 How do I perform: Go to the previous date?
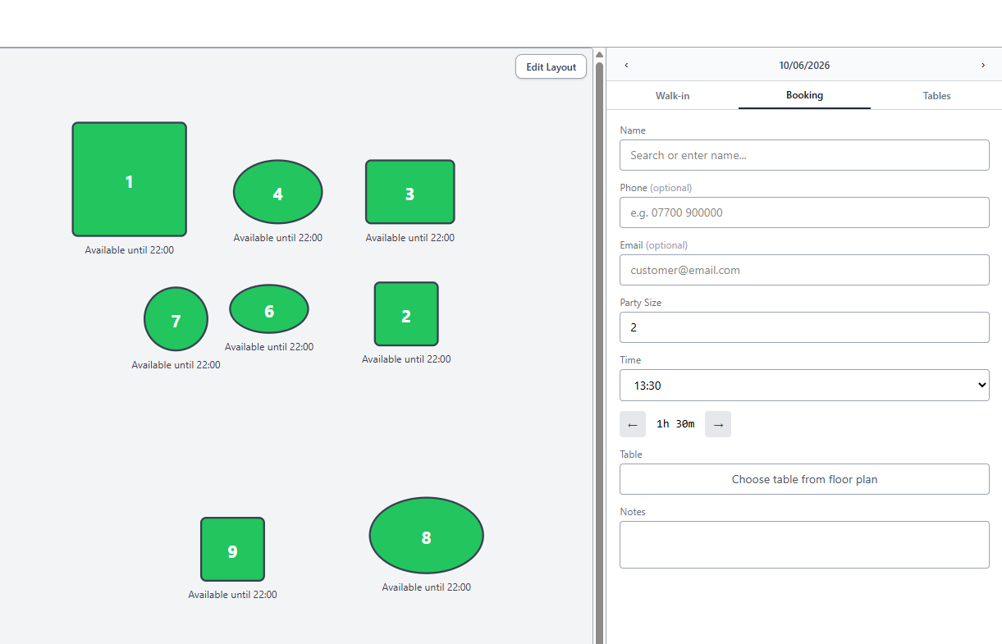click(626, 65)
